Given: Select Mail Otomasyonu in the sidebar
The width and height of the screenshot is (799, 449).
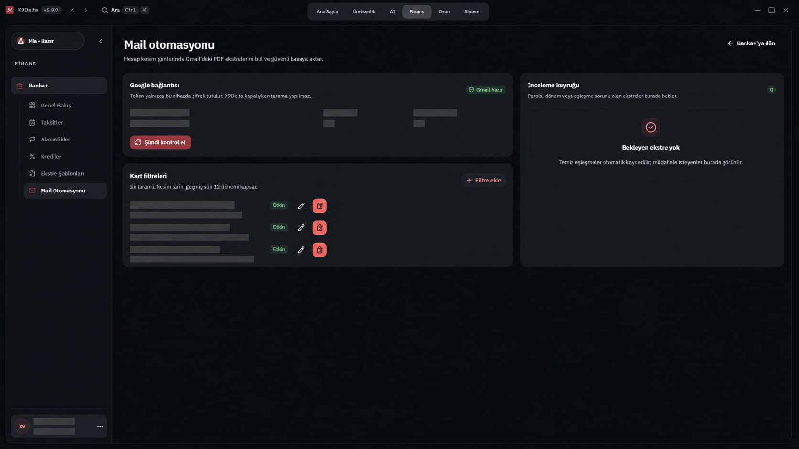Looking at the screenshot, I should 65,191.
